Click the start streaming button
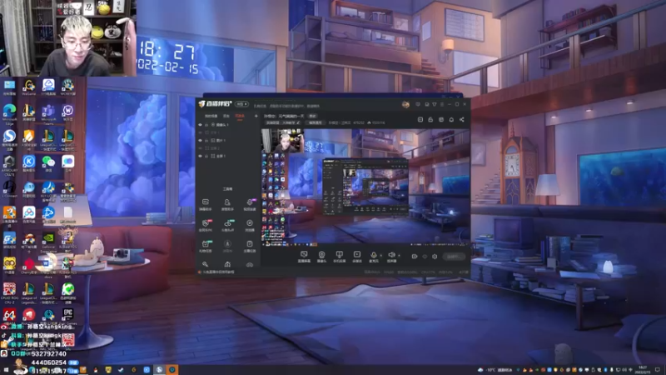Viewport: 666px width, 375px height. tap(453, 257)
